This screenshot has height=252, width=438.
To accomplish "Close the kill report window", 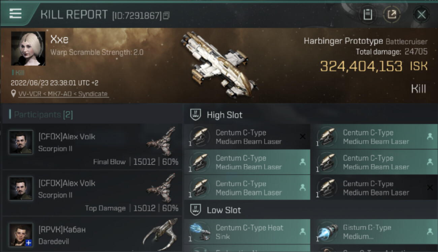I will coord(421,14).
